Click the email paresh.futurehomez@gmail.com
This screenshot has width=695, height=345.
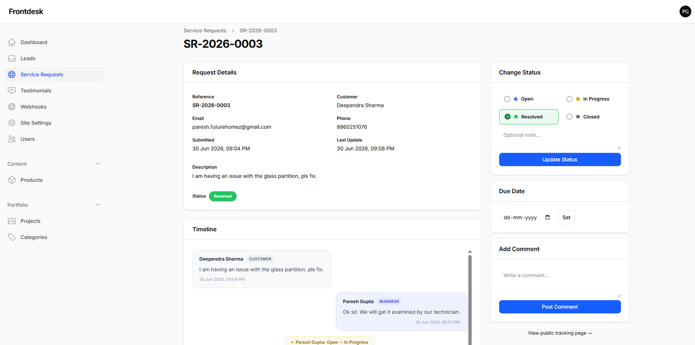click(x=232, y=127)
